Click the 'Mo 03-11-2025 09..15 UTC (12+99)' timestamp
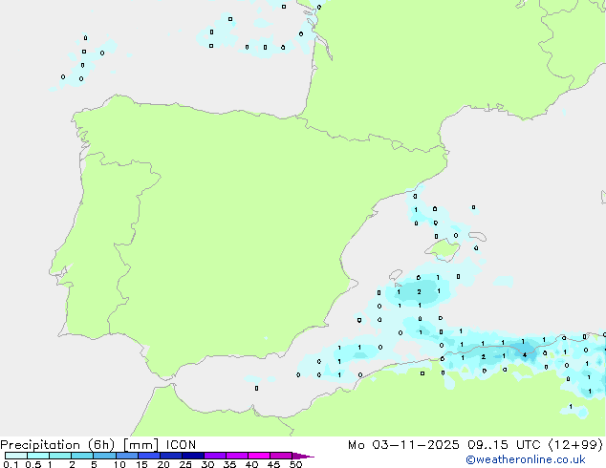This screenshot has width=606, height=468. point(475,445)
